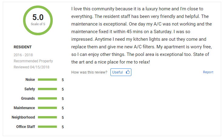The height and width of the screenshot is (138, 223).
Task: Click the thumbs-up icon in Useful button
Action: (x=127, y=72)
